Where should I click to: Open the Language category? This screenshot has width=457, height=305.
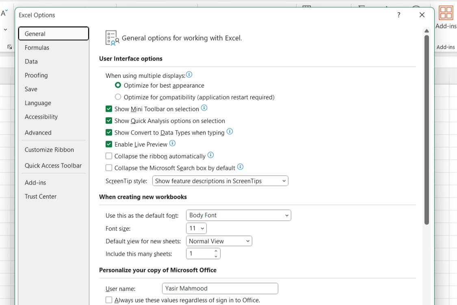[54, 103]
